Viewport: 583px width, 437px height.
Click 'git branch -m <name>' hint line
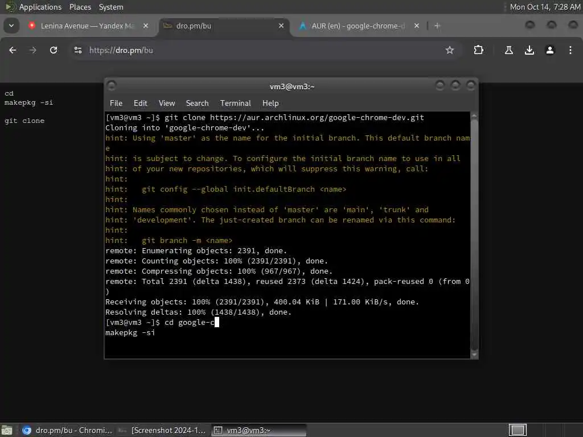(x=169, y=241)
